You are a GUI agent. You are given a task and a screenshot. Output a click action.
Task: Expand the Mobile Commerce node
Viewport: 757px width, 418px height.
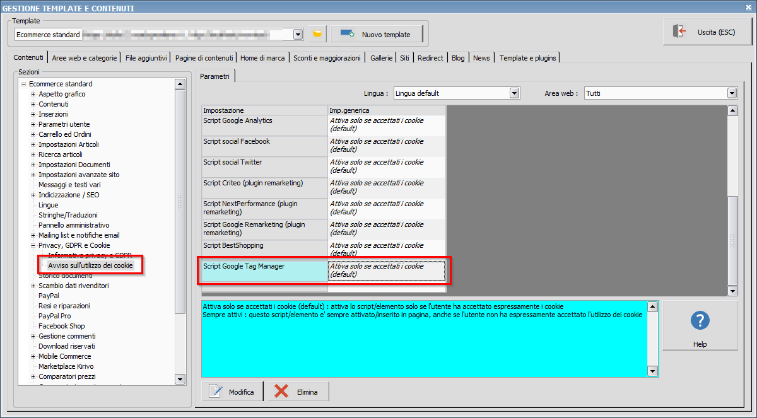coord(33,356)
